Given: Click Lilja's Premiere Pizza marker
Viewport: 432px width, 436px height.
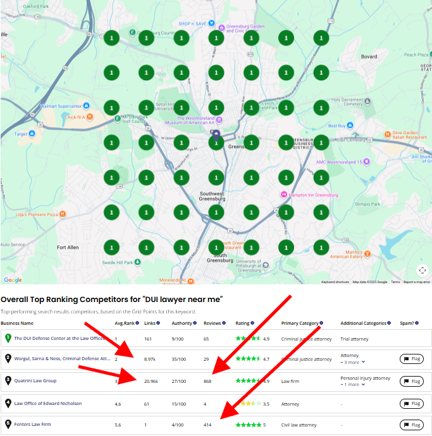Looking at the screenshot, I should point(63,214).
